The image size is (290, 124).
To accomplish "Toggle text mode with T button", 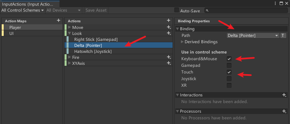I will click(x=283, y=36).
